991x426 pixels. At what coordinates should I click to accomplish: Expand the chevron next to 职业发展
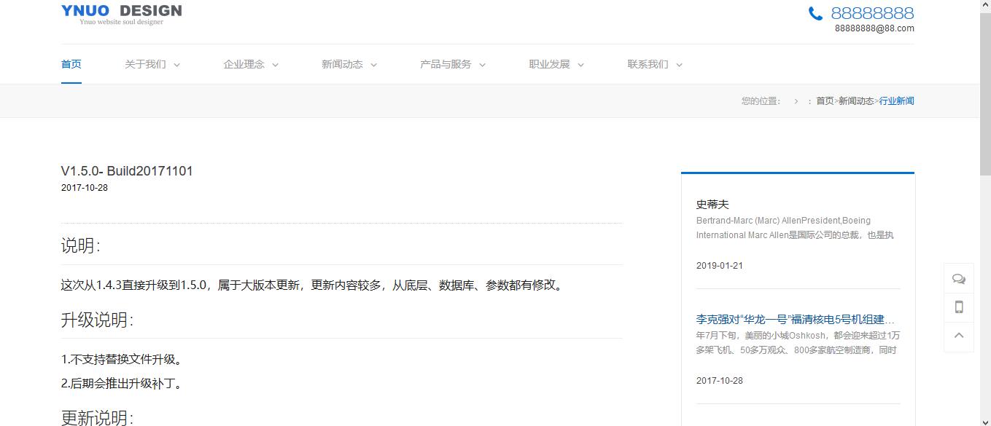[x=580, y=65]
